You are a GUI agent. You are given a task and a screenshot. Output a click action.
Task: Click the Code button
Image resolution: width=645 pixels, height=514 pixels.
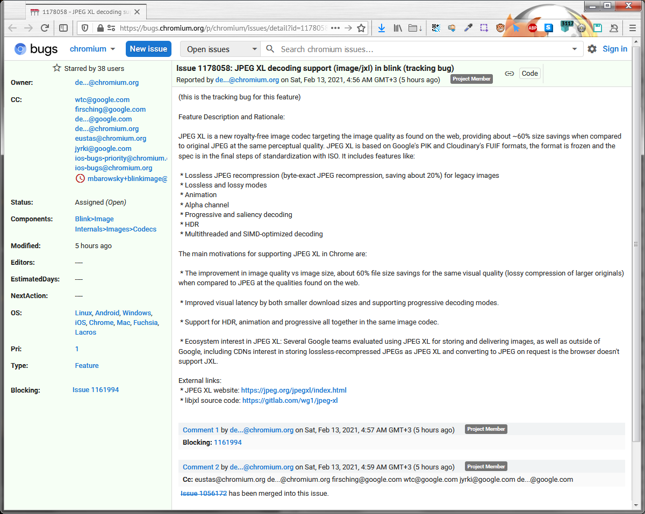[x=529, y=74]
